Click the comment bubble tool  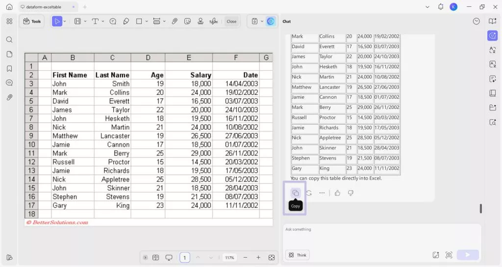point(113,22)
